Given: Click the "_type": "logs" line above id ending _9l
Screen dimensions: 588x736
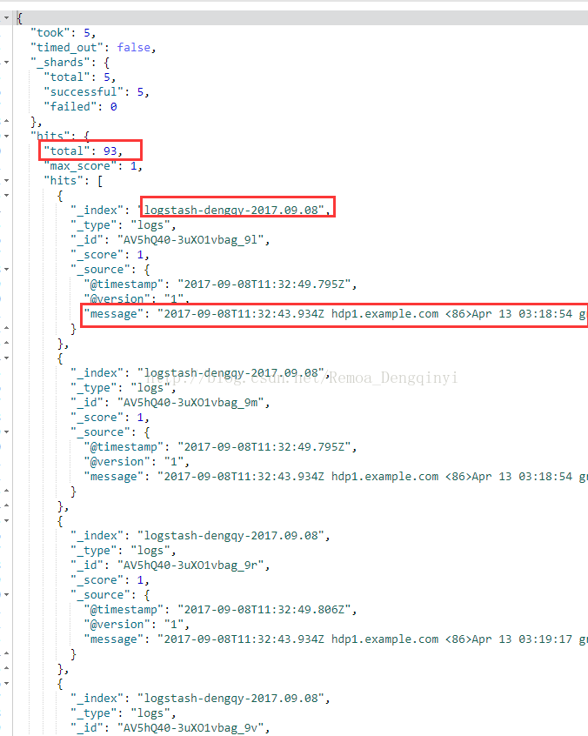Looking at the screenshot, I should [124, 225].
